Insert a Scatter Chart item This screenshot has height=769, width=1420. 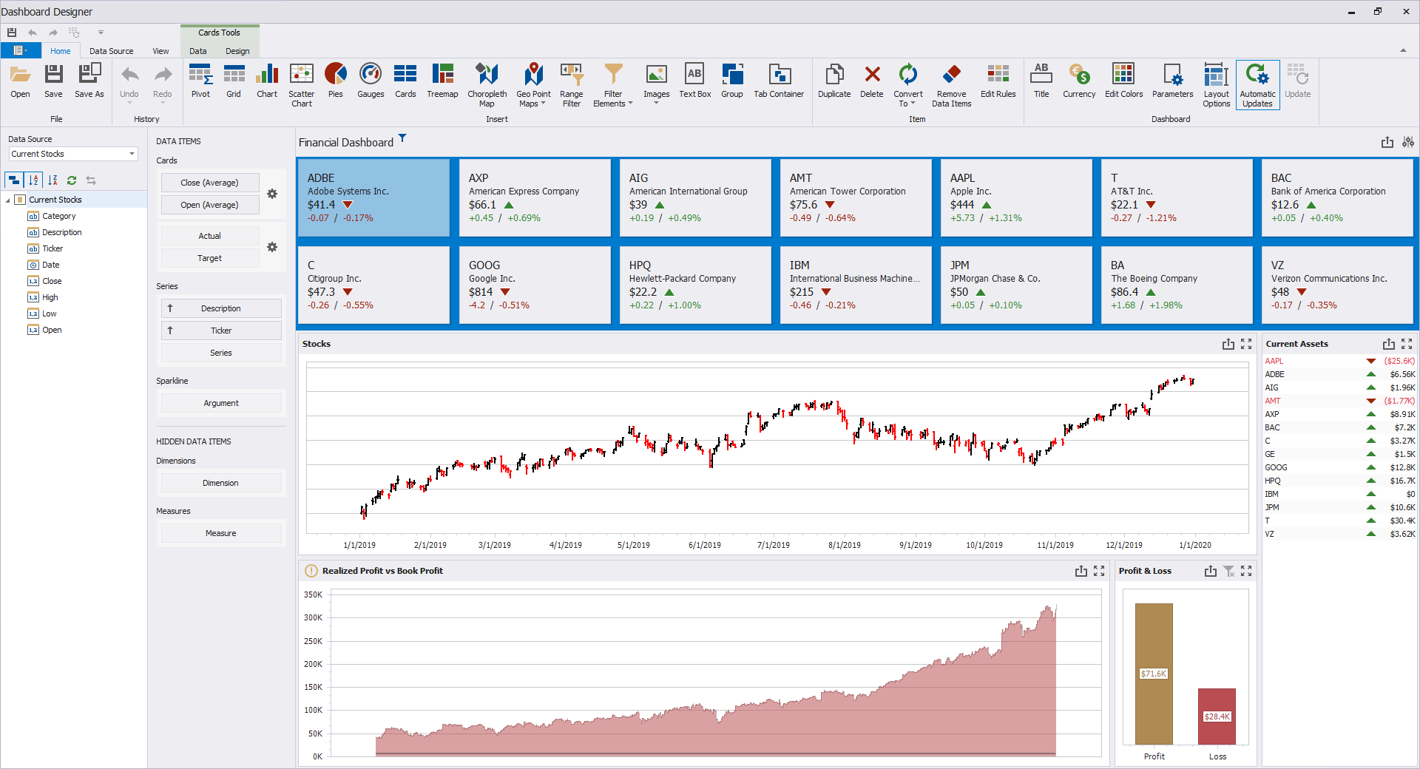point(301,86)
